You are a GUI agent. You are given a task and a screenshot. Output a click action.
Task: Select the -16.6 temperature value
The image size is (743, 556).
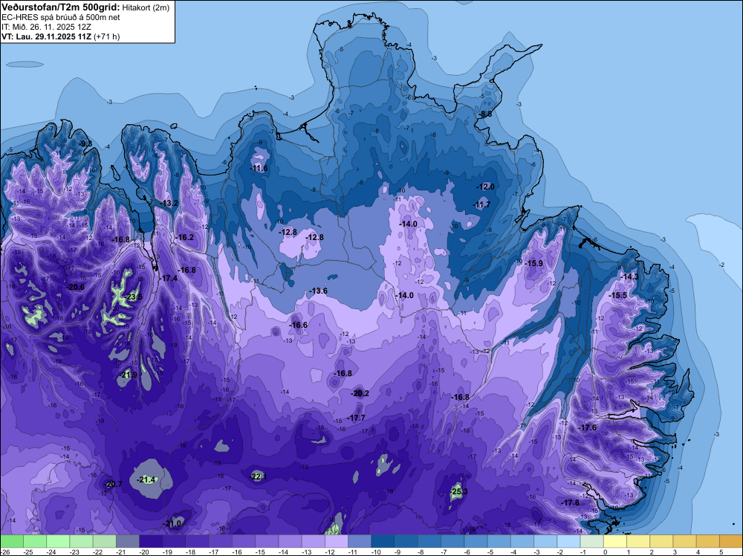(299, 325)
